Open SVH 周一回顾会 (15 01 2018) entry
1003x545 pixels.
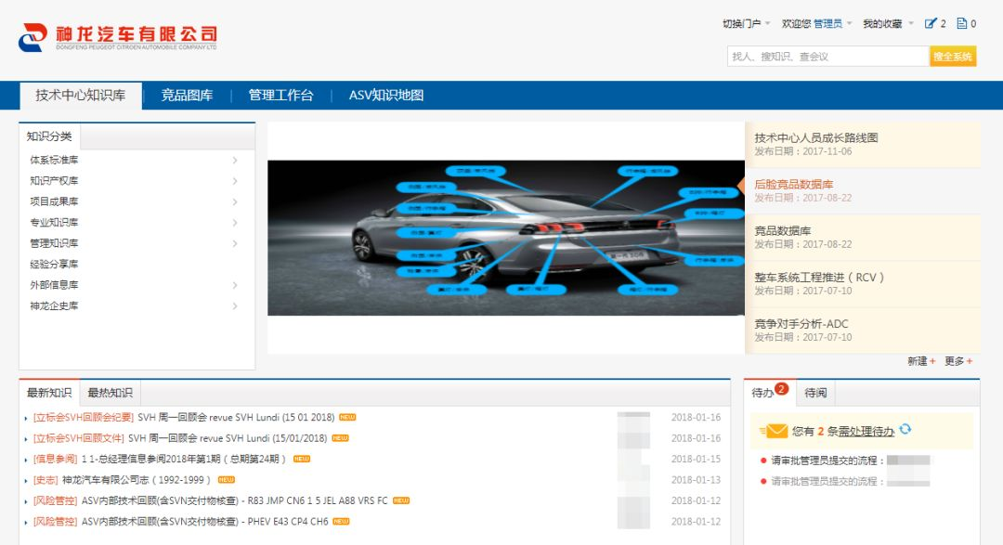[236, 417]
